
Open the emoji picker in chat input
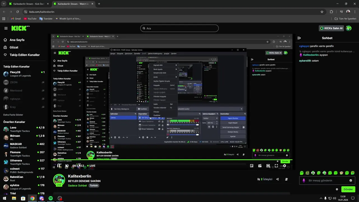[x=351, y=180]
